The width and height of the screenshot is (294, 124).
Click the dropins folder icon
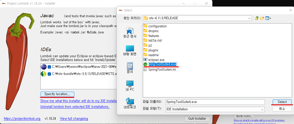[x=145, y=31]
